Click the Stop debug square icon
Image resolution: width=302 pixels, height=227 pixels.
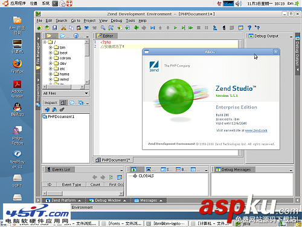click(x=199, y=28)
